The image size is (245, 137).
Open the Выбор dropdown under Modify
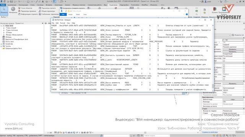4,17
